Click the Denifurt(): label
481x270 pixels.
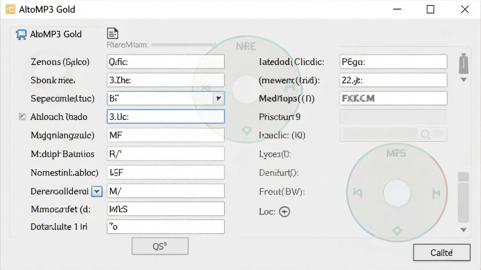point(279,172)
